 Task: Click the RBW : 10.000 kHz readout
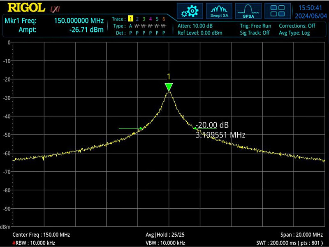pyautogui.click(x=34, y=243)
